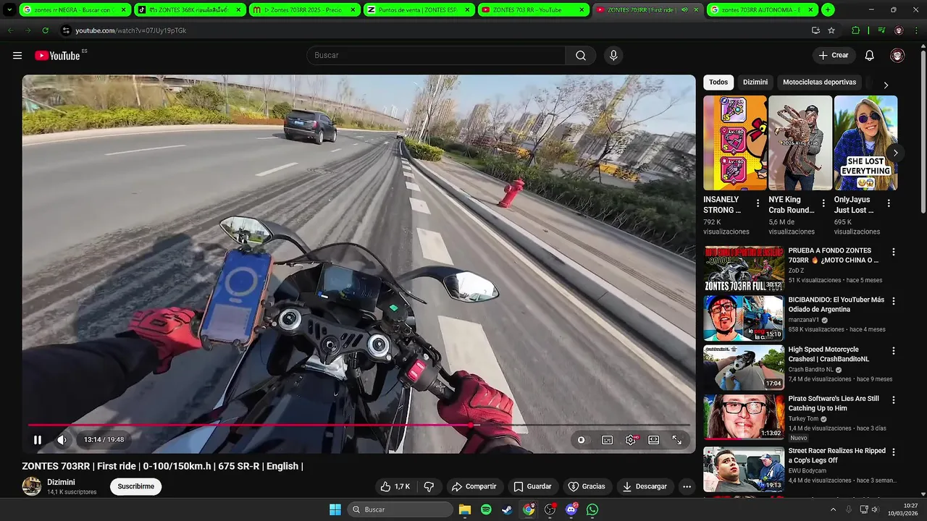This screenshot has width=927, height=521.
Task: Reload the current page
Action: pyautogui.click(x=46, y=30)
